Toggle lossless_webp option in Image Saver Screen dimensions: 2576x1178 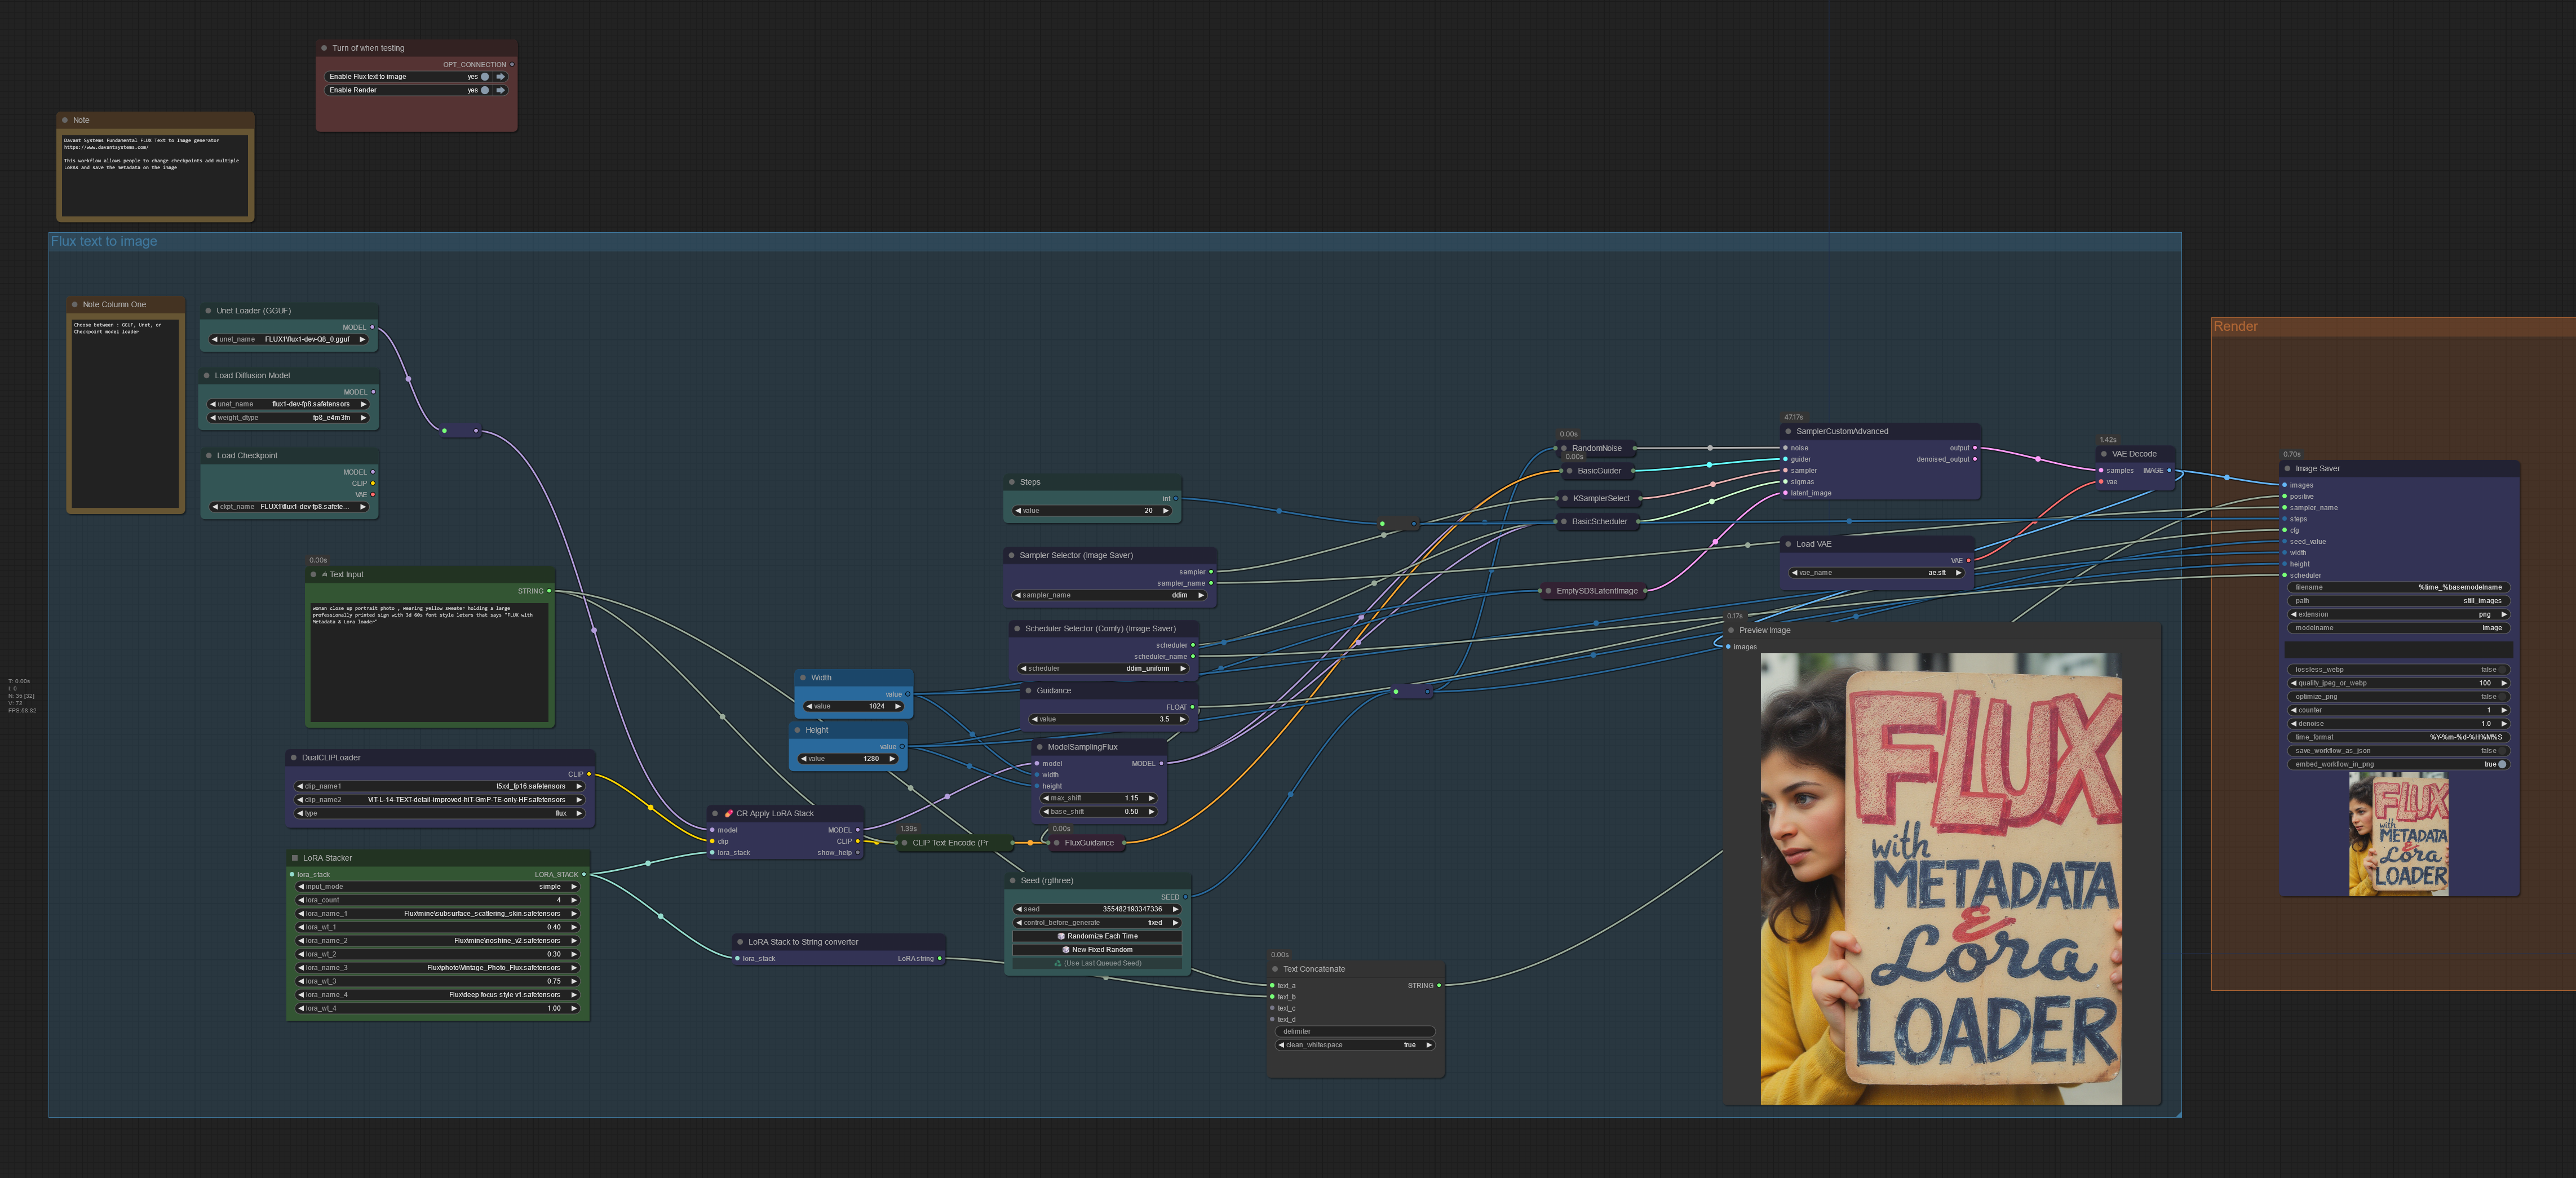2501,669
